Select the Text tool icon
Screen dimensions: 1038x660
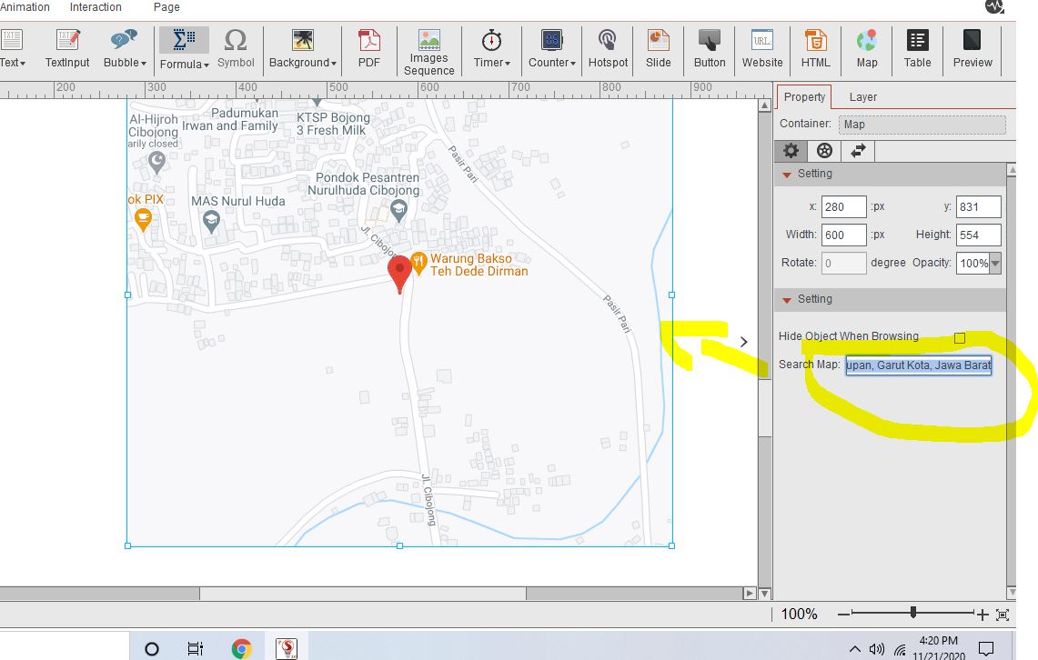point(11,40)
